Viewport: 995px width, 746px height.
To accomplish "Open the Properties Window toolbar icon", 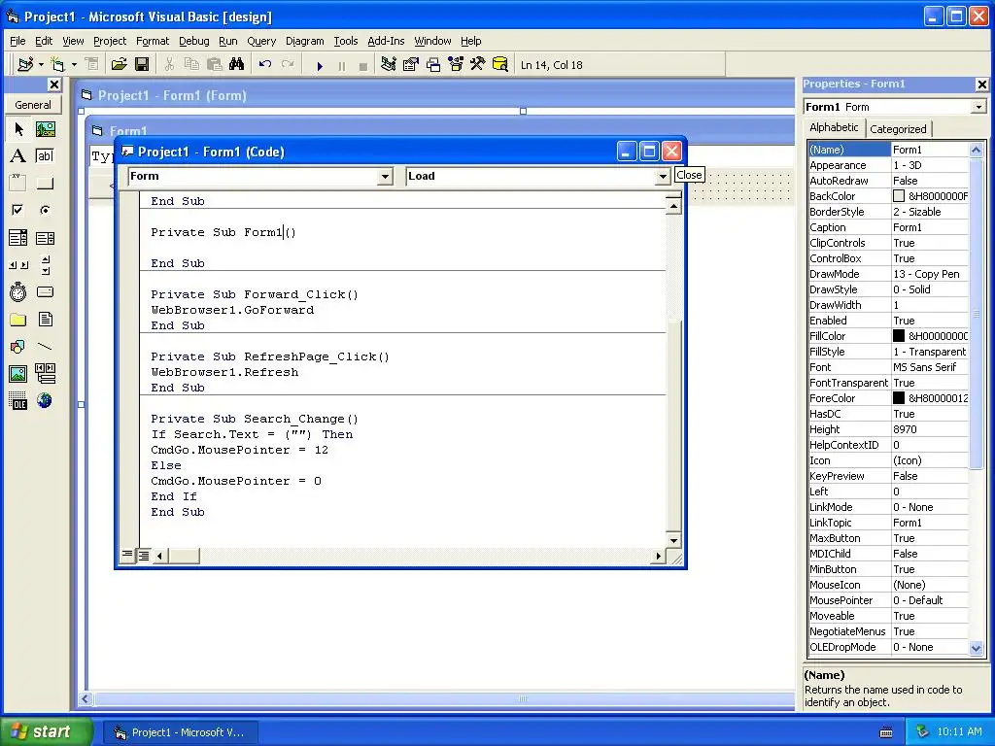I will tap(411, 65).
